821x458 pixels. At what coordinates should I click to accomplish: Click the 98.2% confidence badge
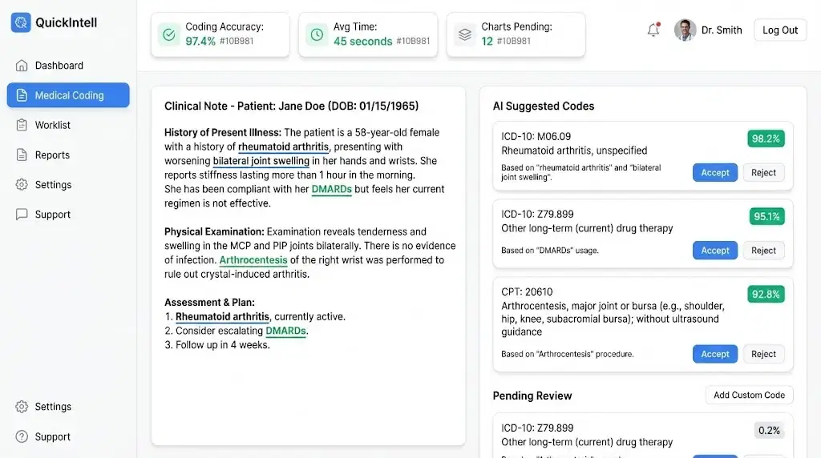point(766,139)
